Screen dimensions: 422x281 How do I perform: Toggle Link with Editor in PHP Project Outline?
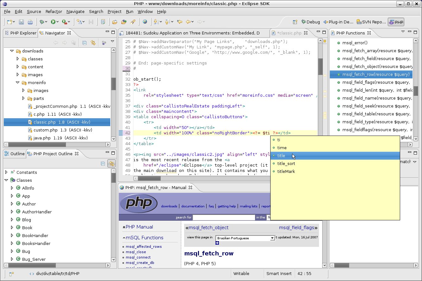pyautogui.click(x=111, y=163)
